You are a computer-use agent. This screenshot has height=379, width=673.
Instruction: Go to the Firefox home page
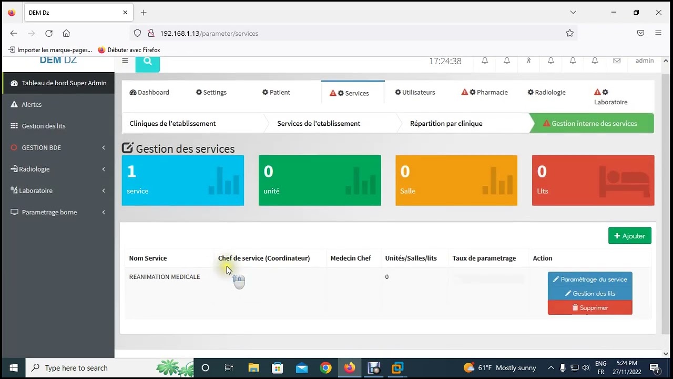(66, 33)
